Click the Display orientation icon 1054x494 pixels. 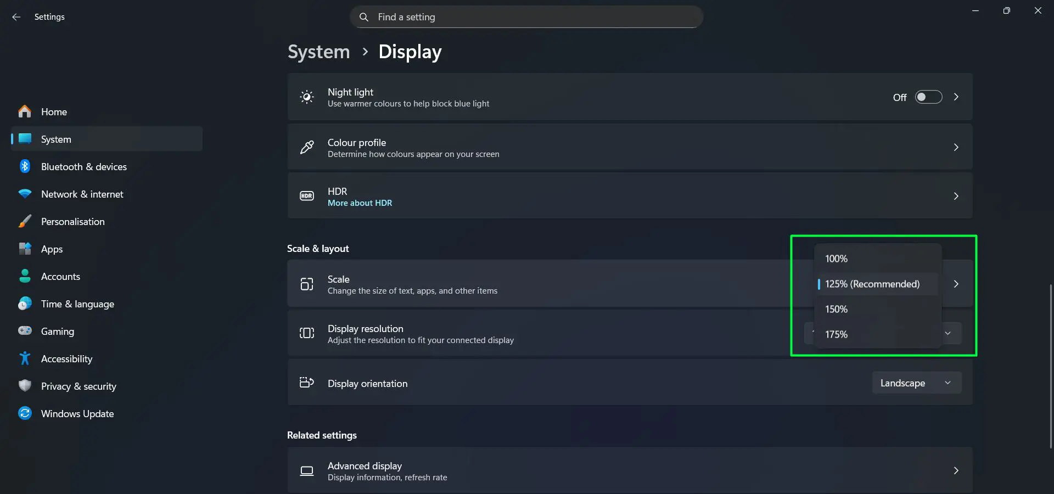coord(307,383)
